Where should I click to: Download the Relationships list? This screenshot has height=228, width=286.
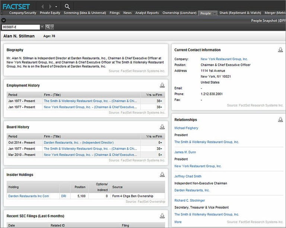point(280,120)
